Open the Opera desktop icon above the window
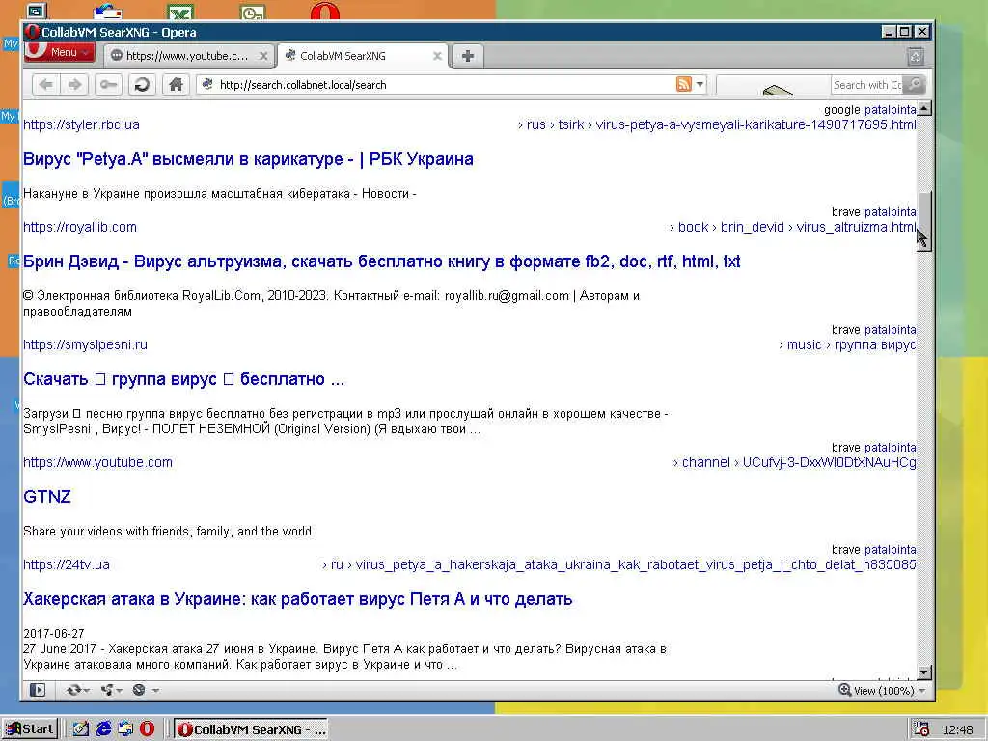This screenshot has width=988, height=741. (324, 11)
